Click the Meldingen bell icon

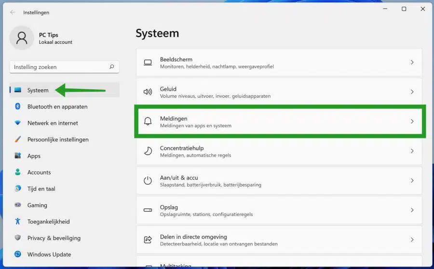click(148, 121)
